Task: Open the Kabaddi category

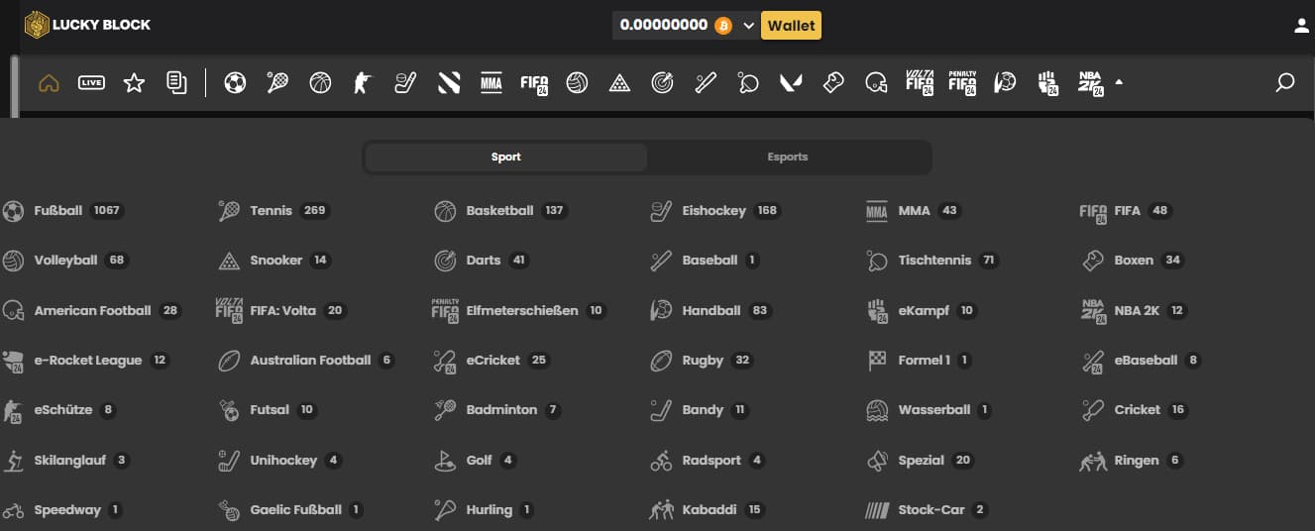Action: (x=709, y=510)
